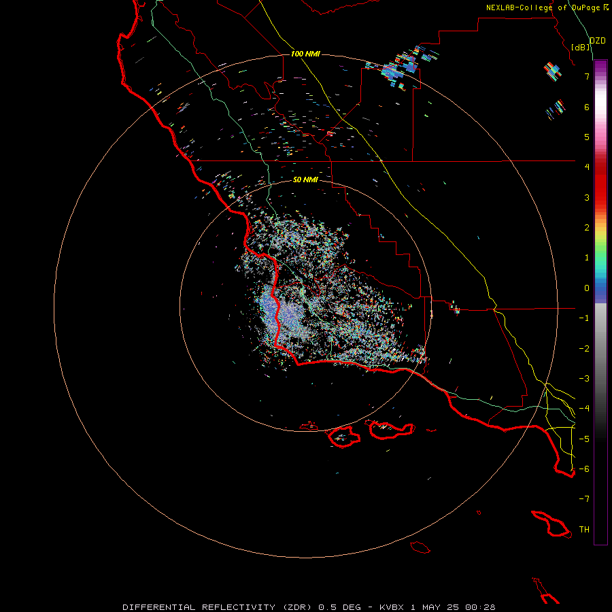The image size is (612, 612).
Task: Click the 100 NMI range ring label
Action: tap(305, 54)
